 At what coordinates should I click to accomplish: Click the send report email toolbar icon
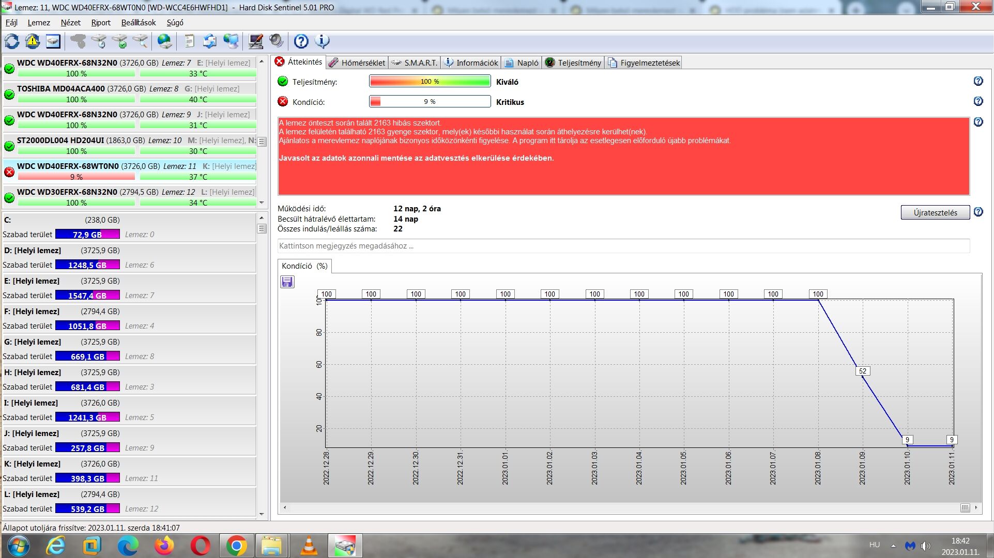210,41
